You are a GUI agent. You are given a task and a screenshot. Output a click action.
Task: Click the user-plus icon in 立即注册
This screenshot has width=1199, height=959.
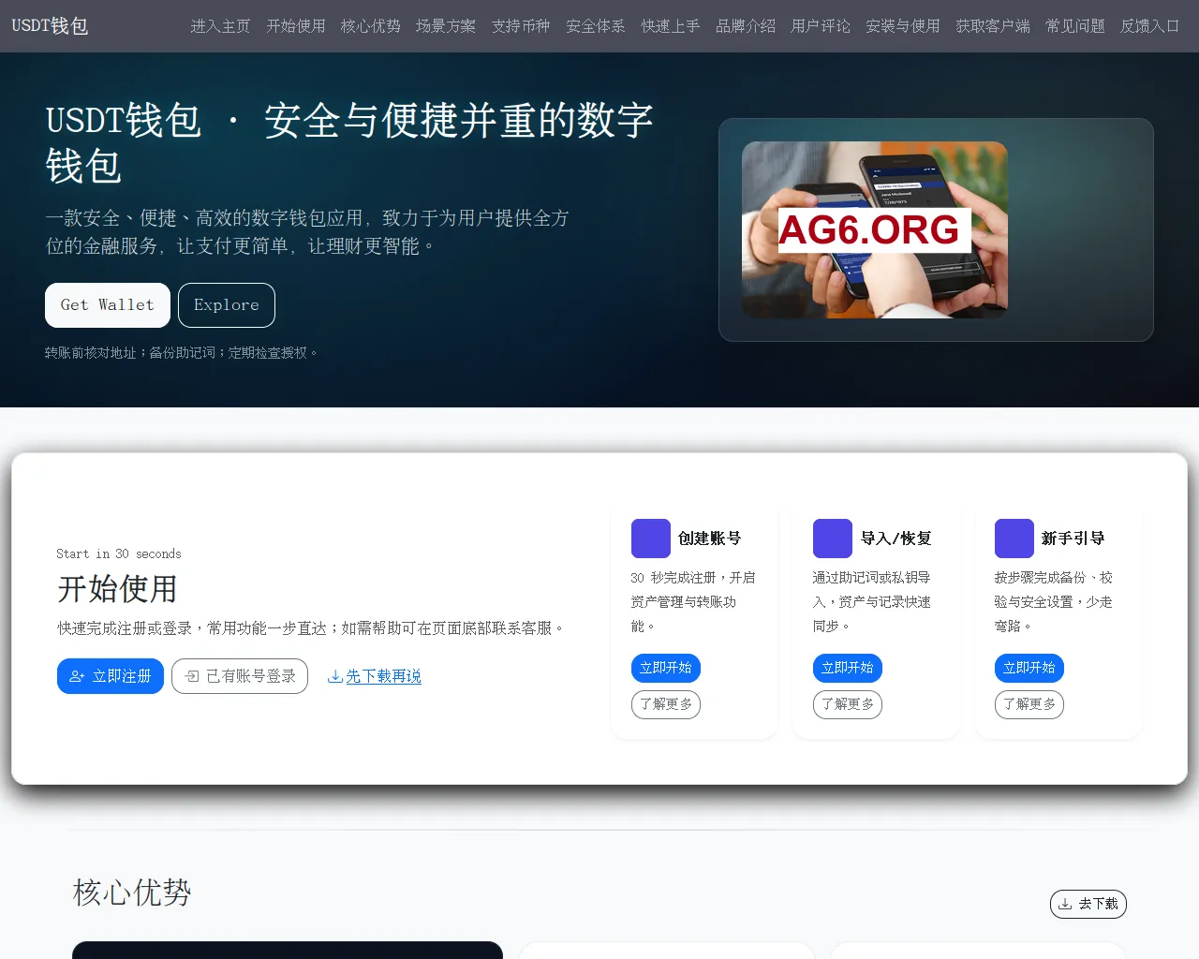(77, 676)
